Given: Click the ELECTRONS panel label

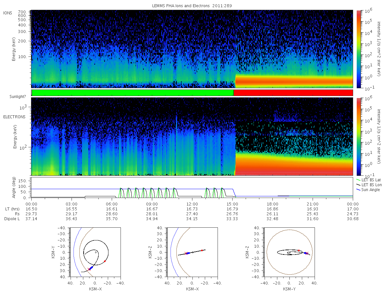Looking at the screenshot, I should click(x=14, y=117).
